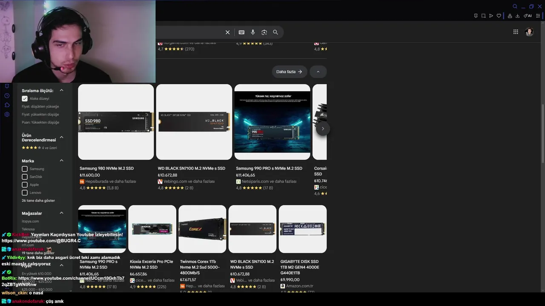
Task: Open 'Samsung 990 PRO s NVMe M.2 SSD' top-row title
Action: tap(269, 168)
